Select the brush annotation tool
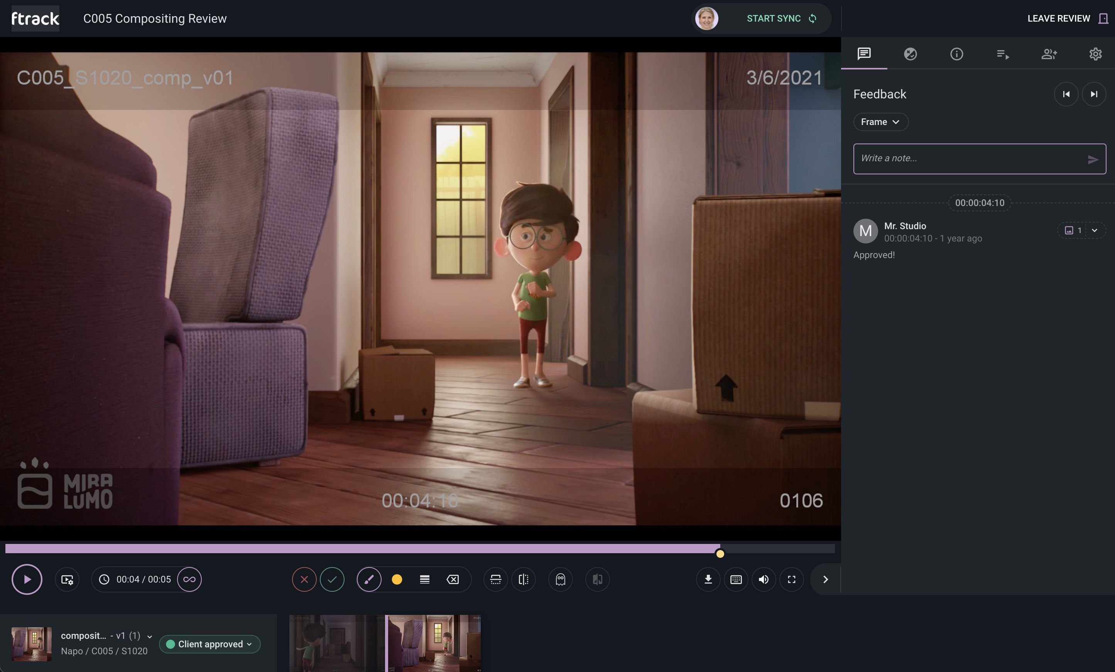Screen dimensions: 1115x672 click(369, 579)
